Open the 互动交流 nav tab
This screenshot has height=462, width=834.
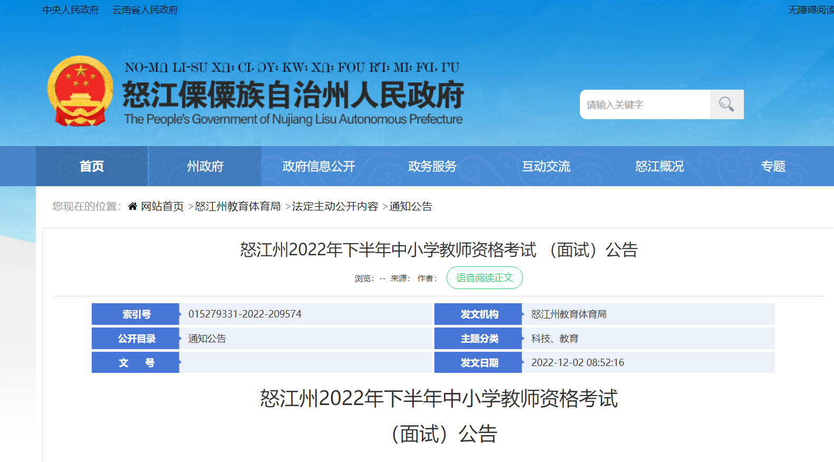coord(546,166)
